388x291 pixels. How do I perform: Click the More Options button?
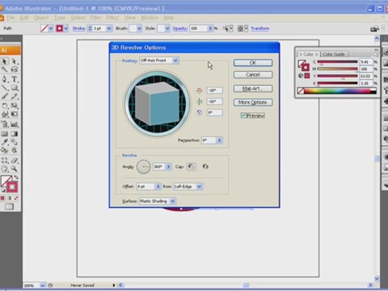pos(253,102)
